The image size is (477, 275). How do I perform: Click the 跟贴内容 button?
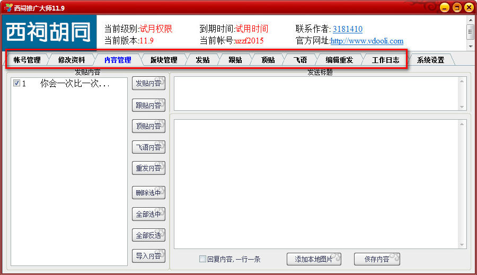148,105
